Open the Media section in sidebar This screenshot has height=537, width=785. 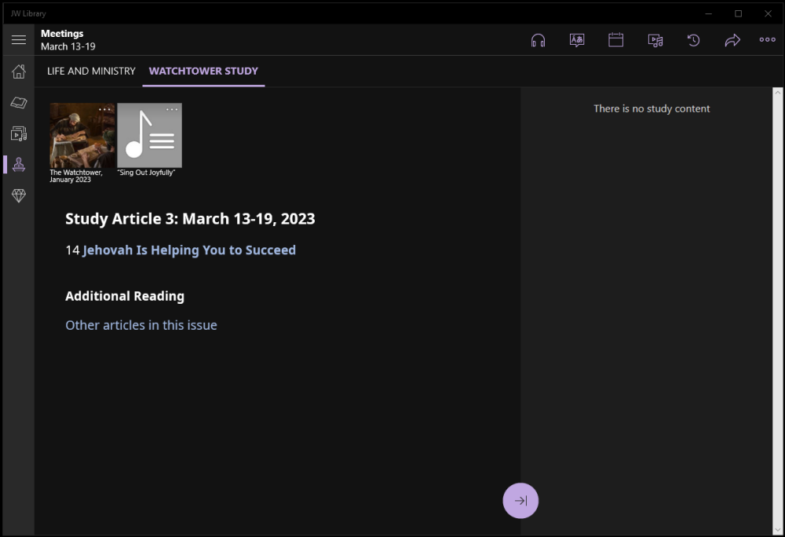click(19, 133)
